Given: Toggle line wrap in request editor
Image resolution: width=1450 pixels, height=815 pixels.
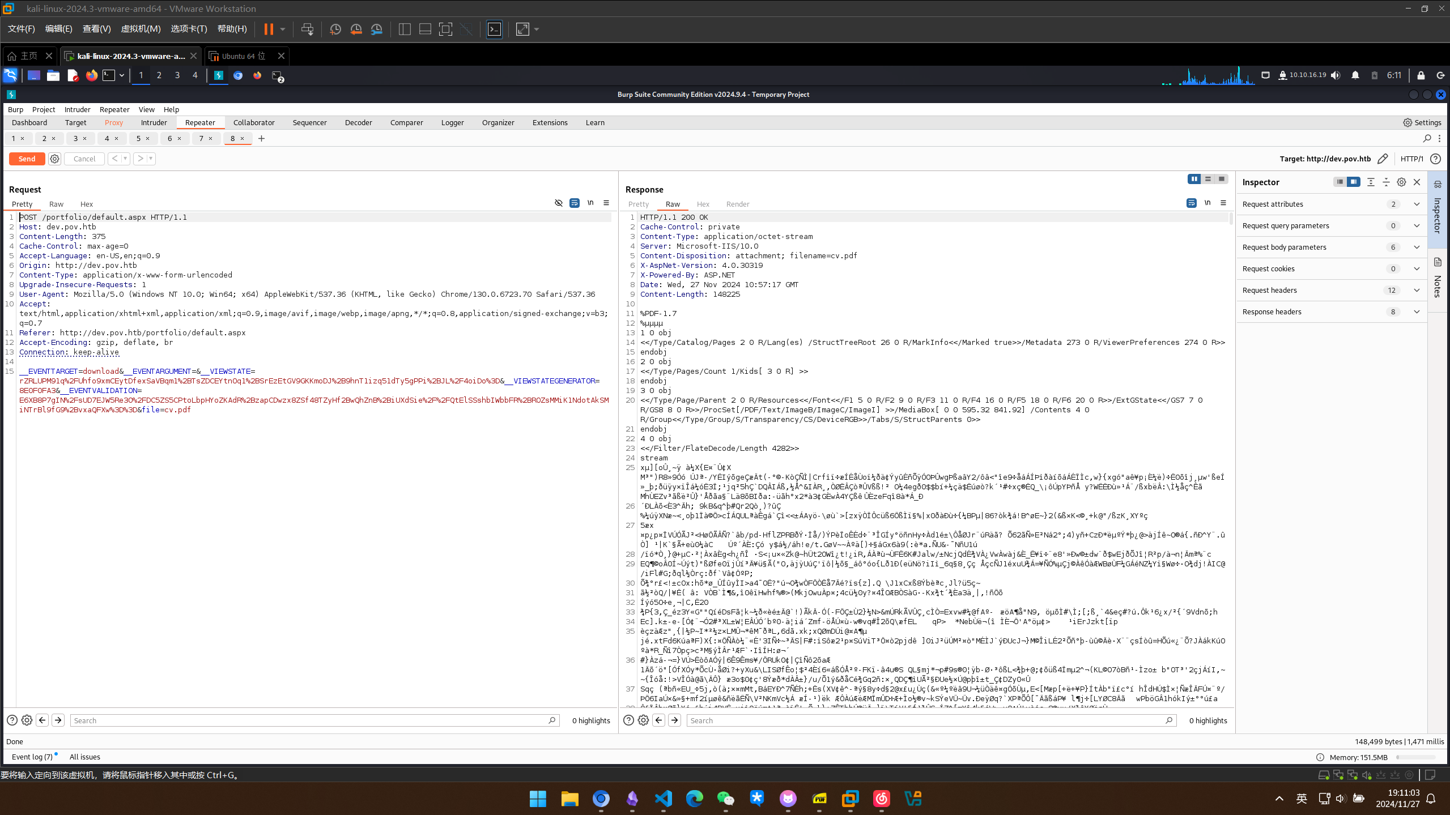Looking at the screenshot, I should point(575,203).
